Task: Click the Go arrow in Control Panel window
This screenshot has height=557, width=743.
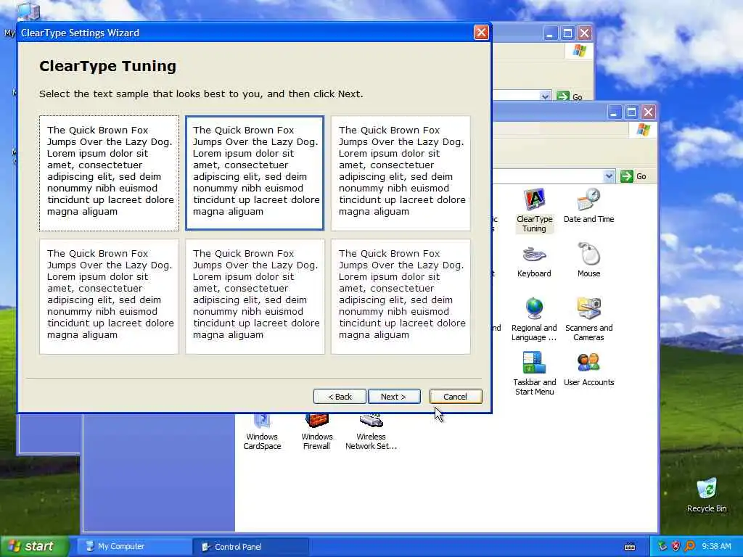Action: [626, 176]
